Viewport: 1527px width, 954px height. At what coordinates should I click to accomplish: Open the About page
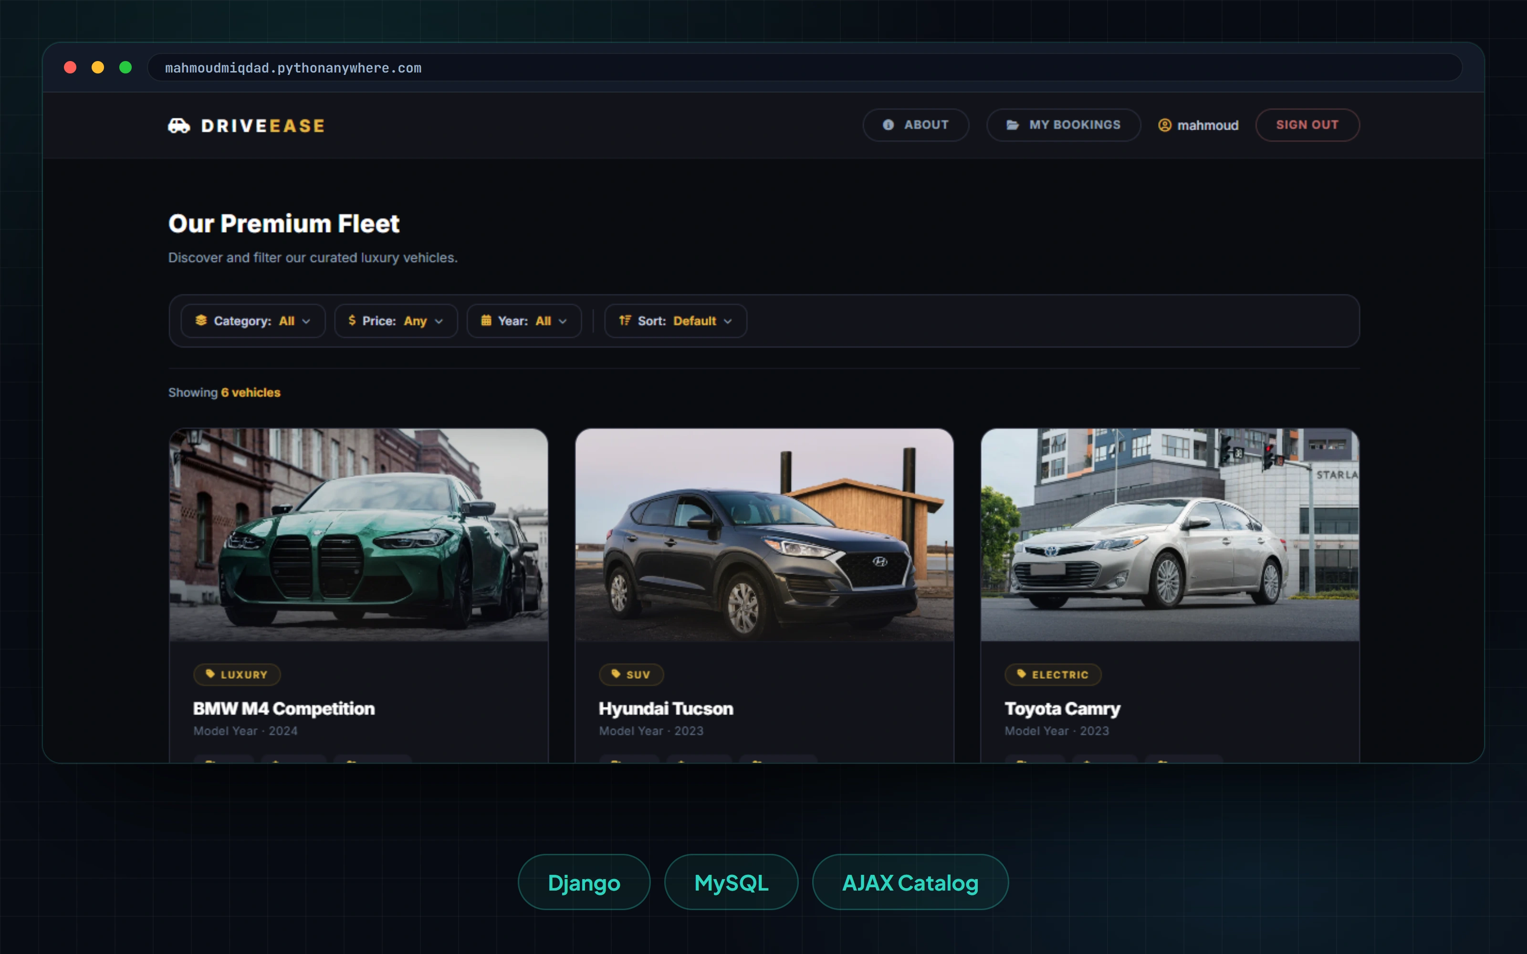point(916,125)
